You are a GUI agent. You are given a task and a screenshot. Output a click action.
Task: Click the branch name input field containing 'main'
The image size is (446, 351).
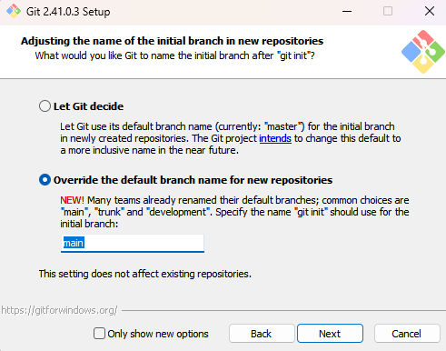pos(133,243)
